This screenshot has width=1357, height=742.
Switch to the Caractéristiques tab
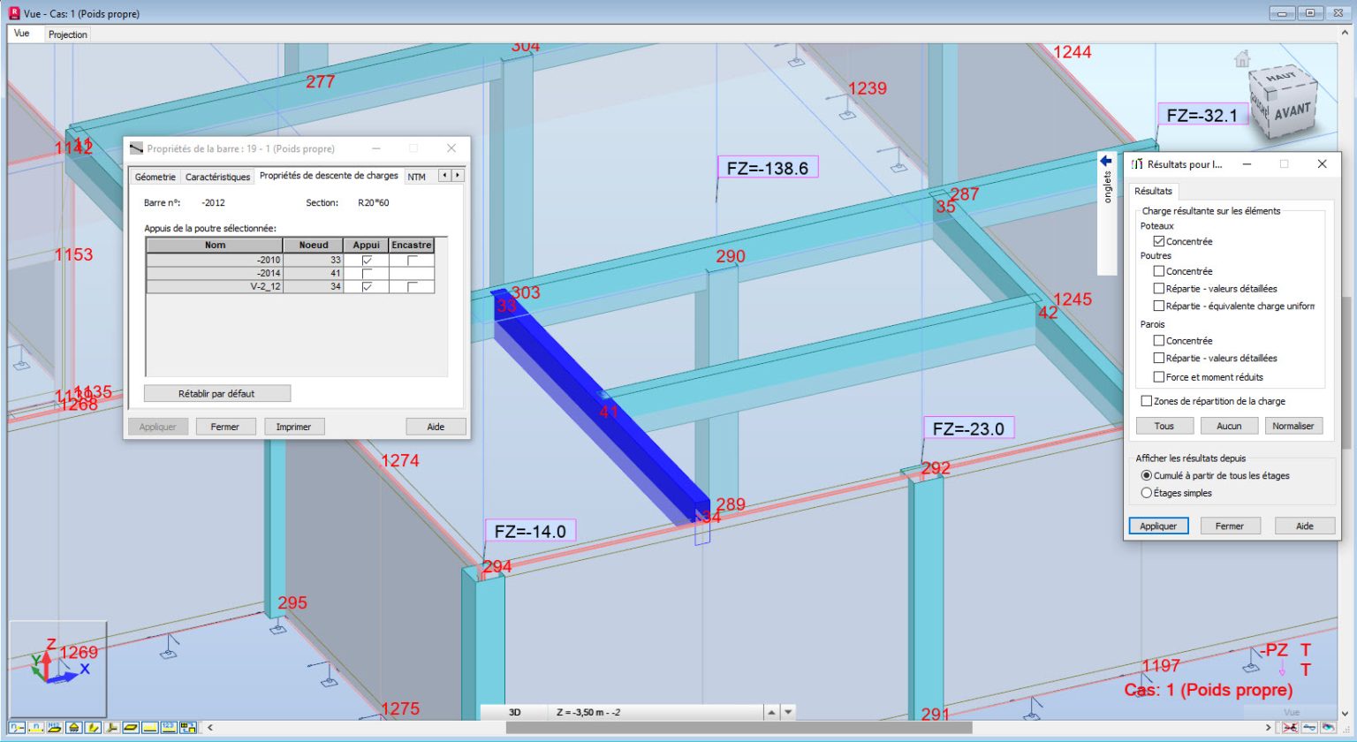(x=217, y=177)
